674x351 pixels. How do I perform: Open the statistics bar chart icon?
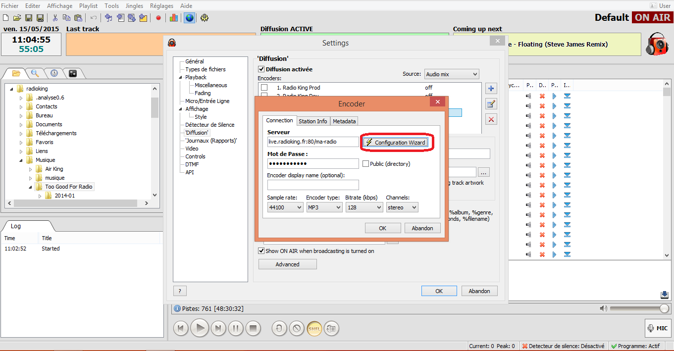(173, 18)
